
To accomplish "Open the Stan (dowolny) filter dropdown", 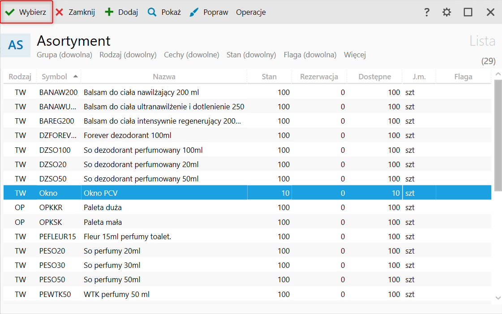I will pos(251,55).
